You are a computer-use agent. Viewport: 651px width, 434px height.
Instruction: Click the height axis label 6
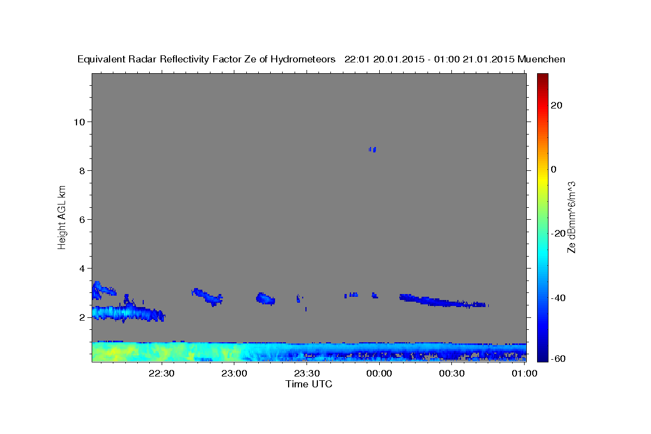point(81,219)
